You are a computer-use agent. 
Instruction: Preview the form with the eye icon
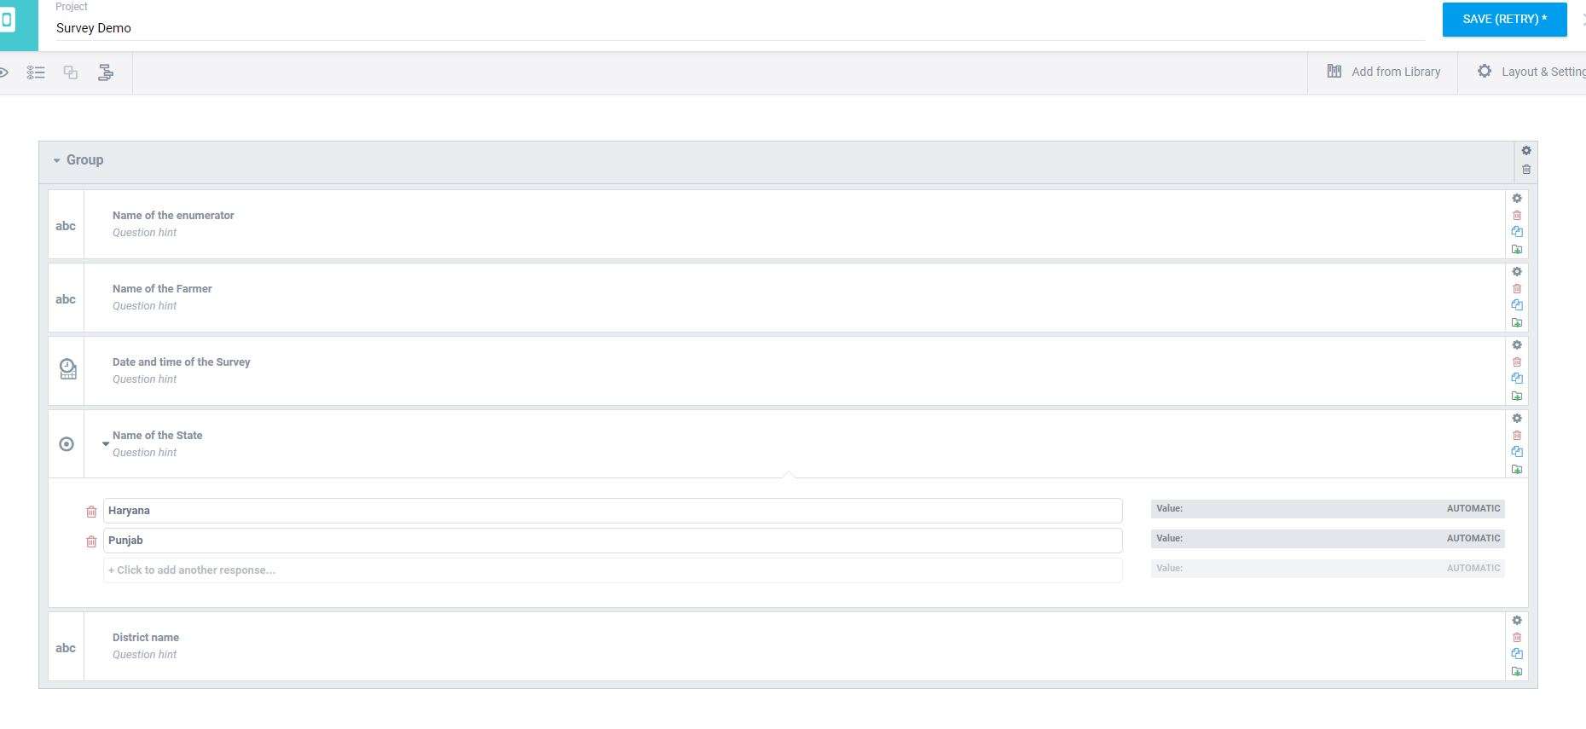pyautogui.click(x=4, y=72)
